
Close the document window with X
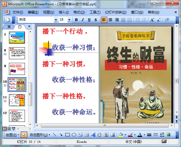(176, 12)
